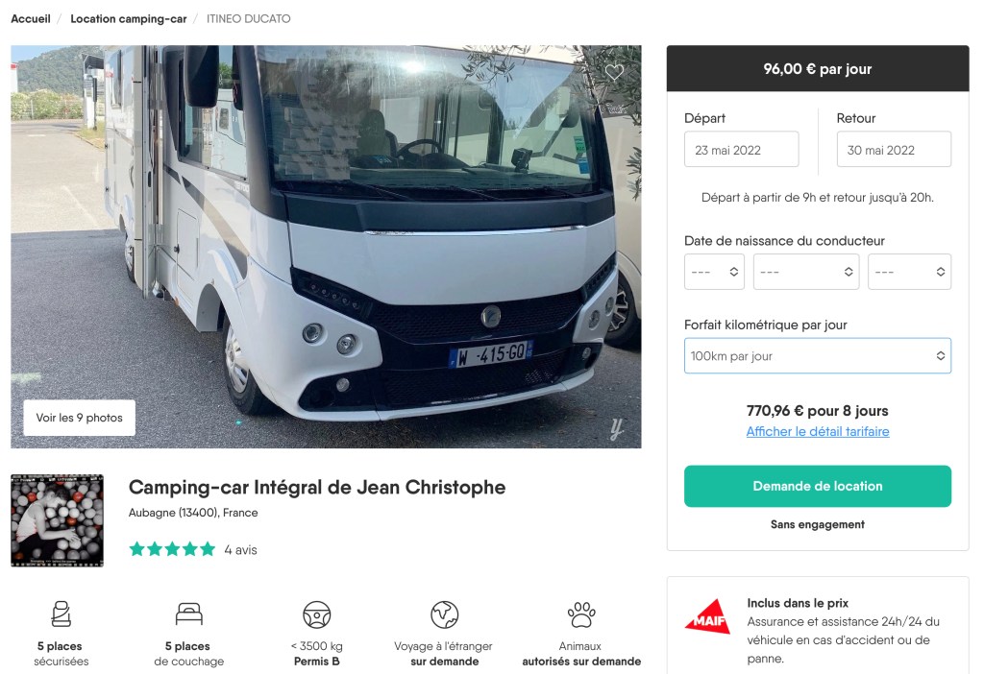Click Demande de location button

817,486
